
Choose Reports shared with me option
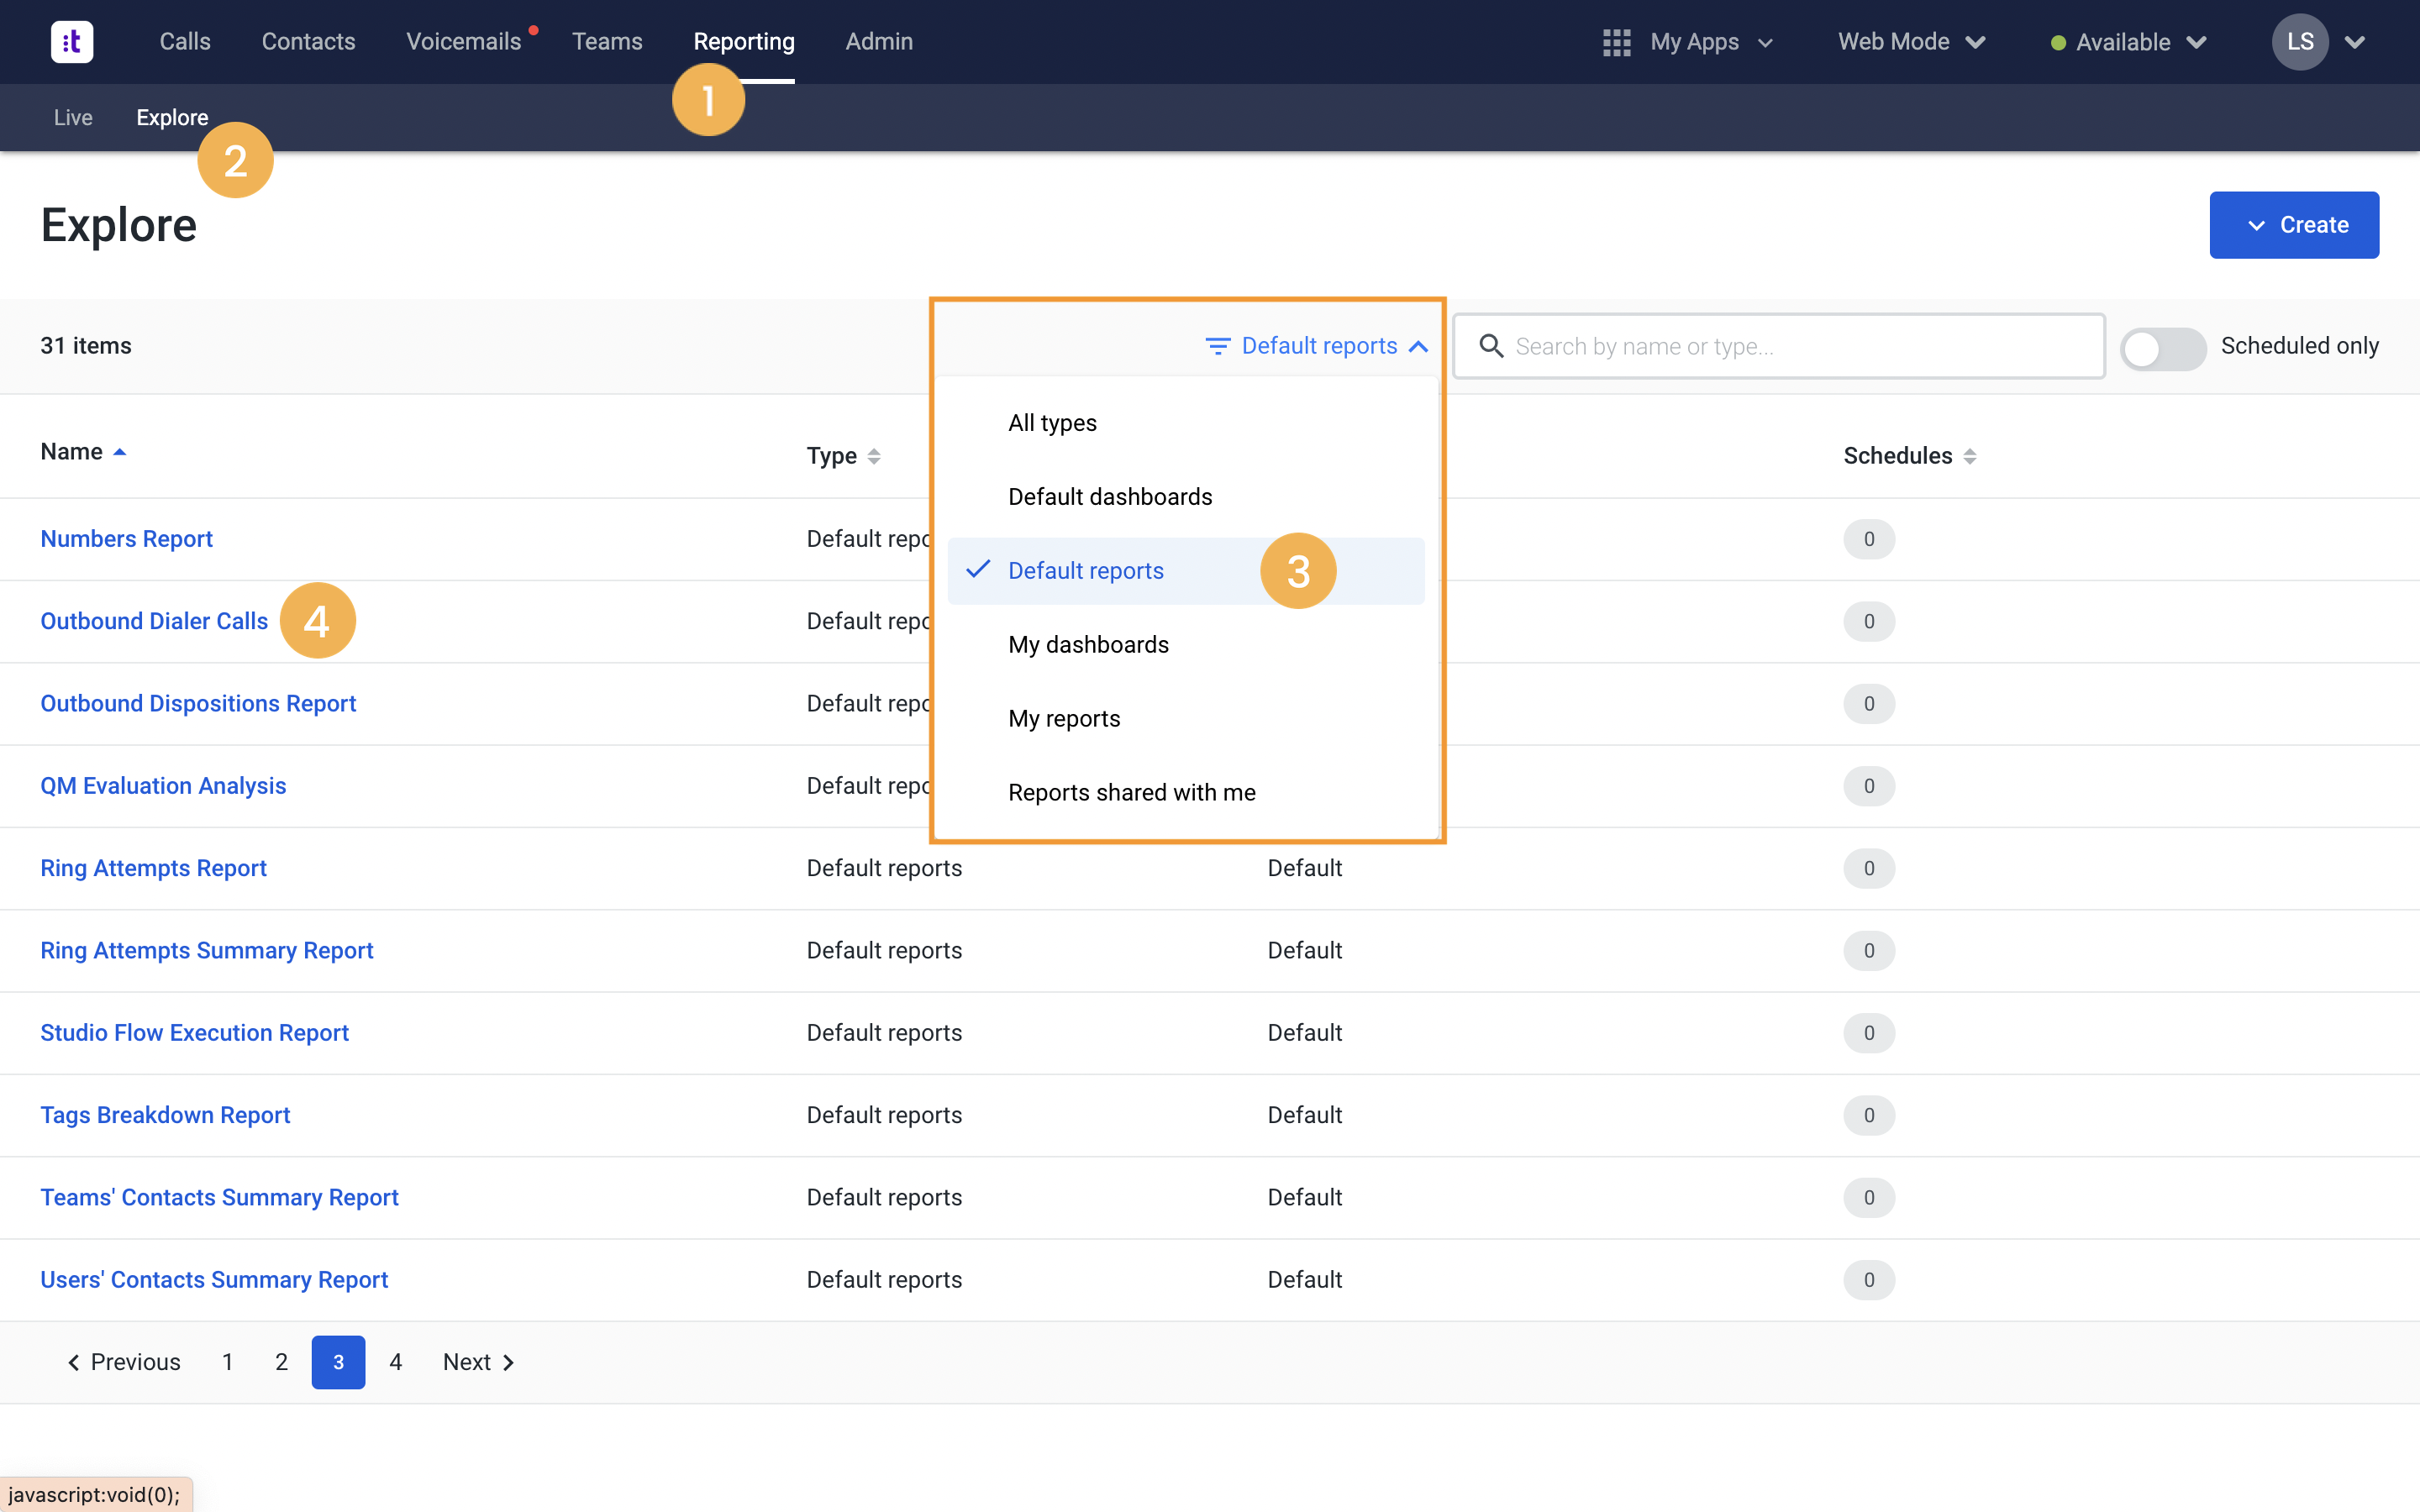click(x=1186, y=793)
